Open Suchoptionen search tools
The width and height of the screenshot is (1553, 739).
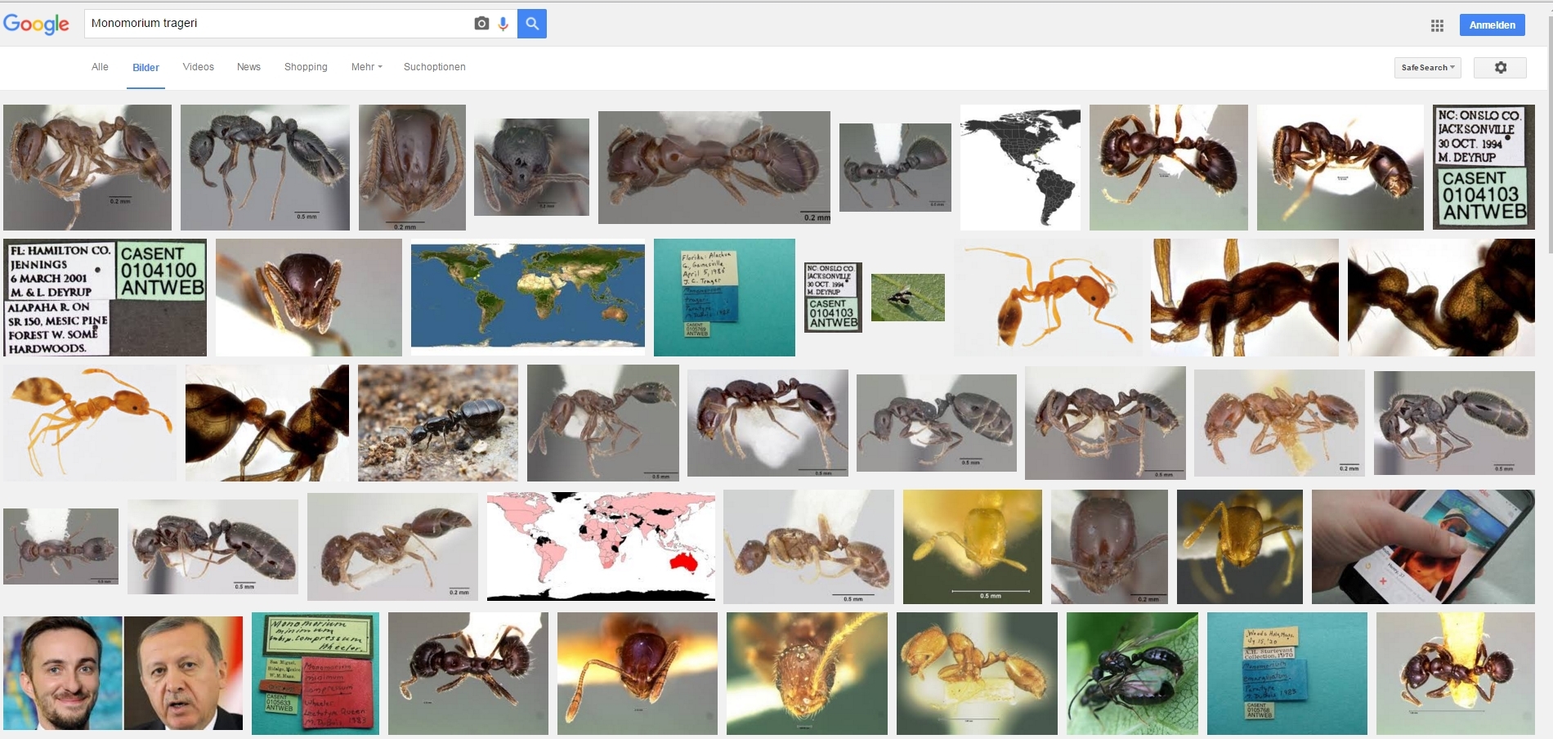[x=434, y=67]
